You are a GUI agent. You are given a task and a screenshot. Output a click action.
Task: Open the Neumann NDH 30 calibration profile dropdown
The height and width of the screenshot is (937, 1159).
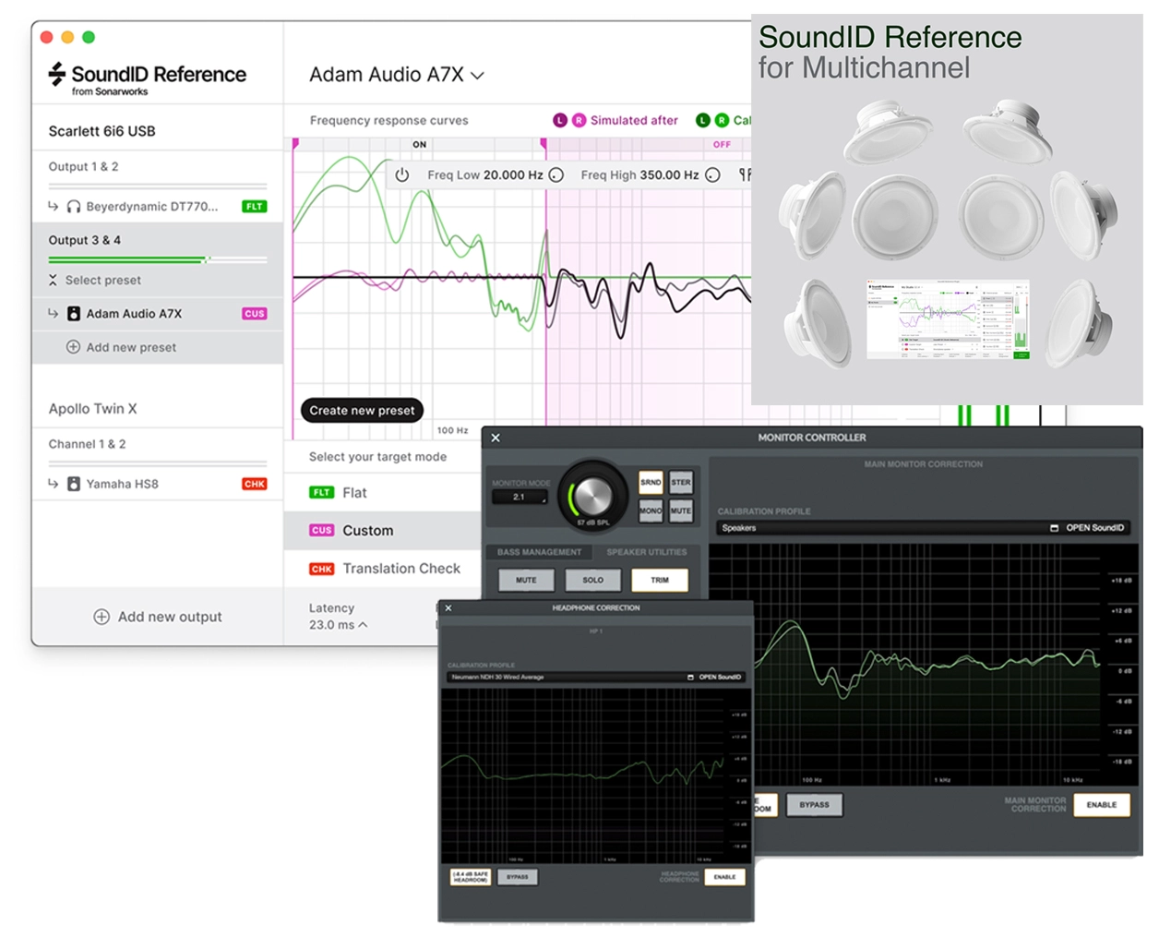(x=566, y=677)
